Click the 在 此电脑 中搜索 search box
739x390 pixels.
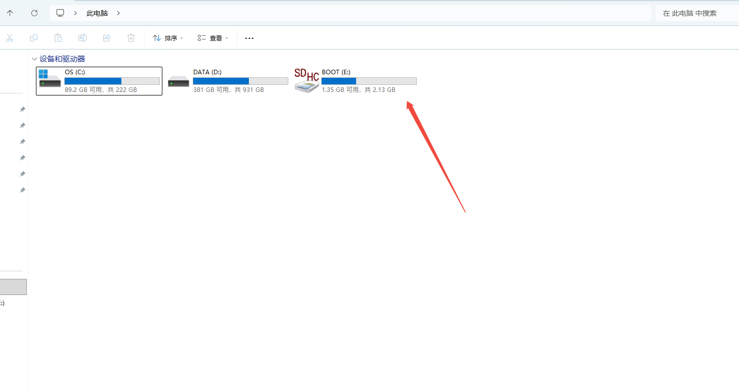point(695,13)
